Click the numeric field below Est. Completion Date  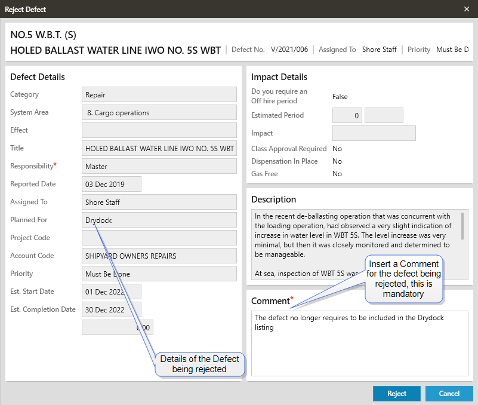pyautogui.click(x=118, y=327)
